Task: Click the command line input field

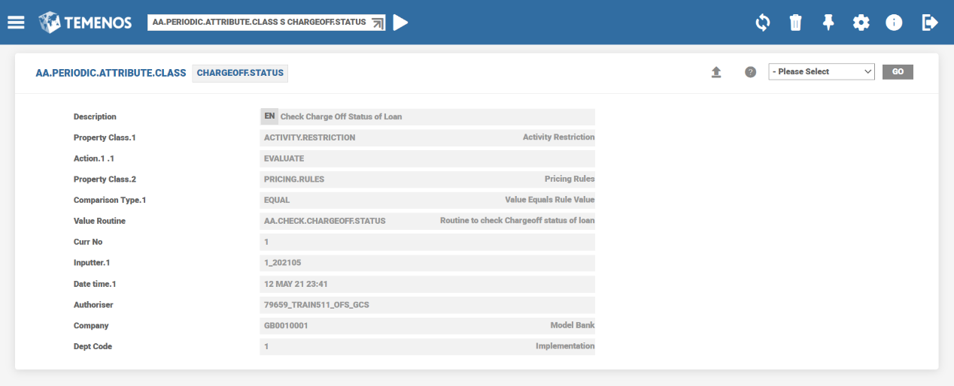Action: [x=259, y=23]
